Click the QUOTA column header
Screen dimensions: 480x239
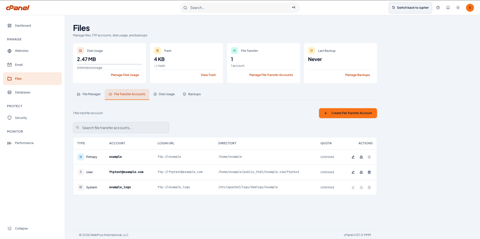pos(326,143)
